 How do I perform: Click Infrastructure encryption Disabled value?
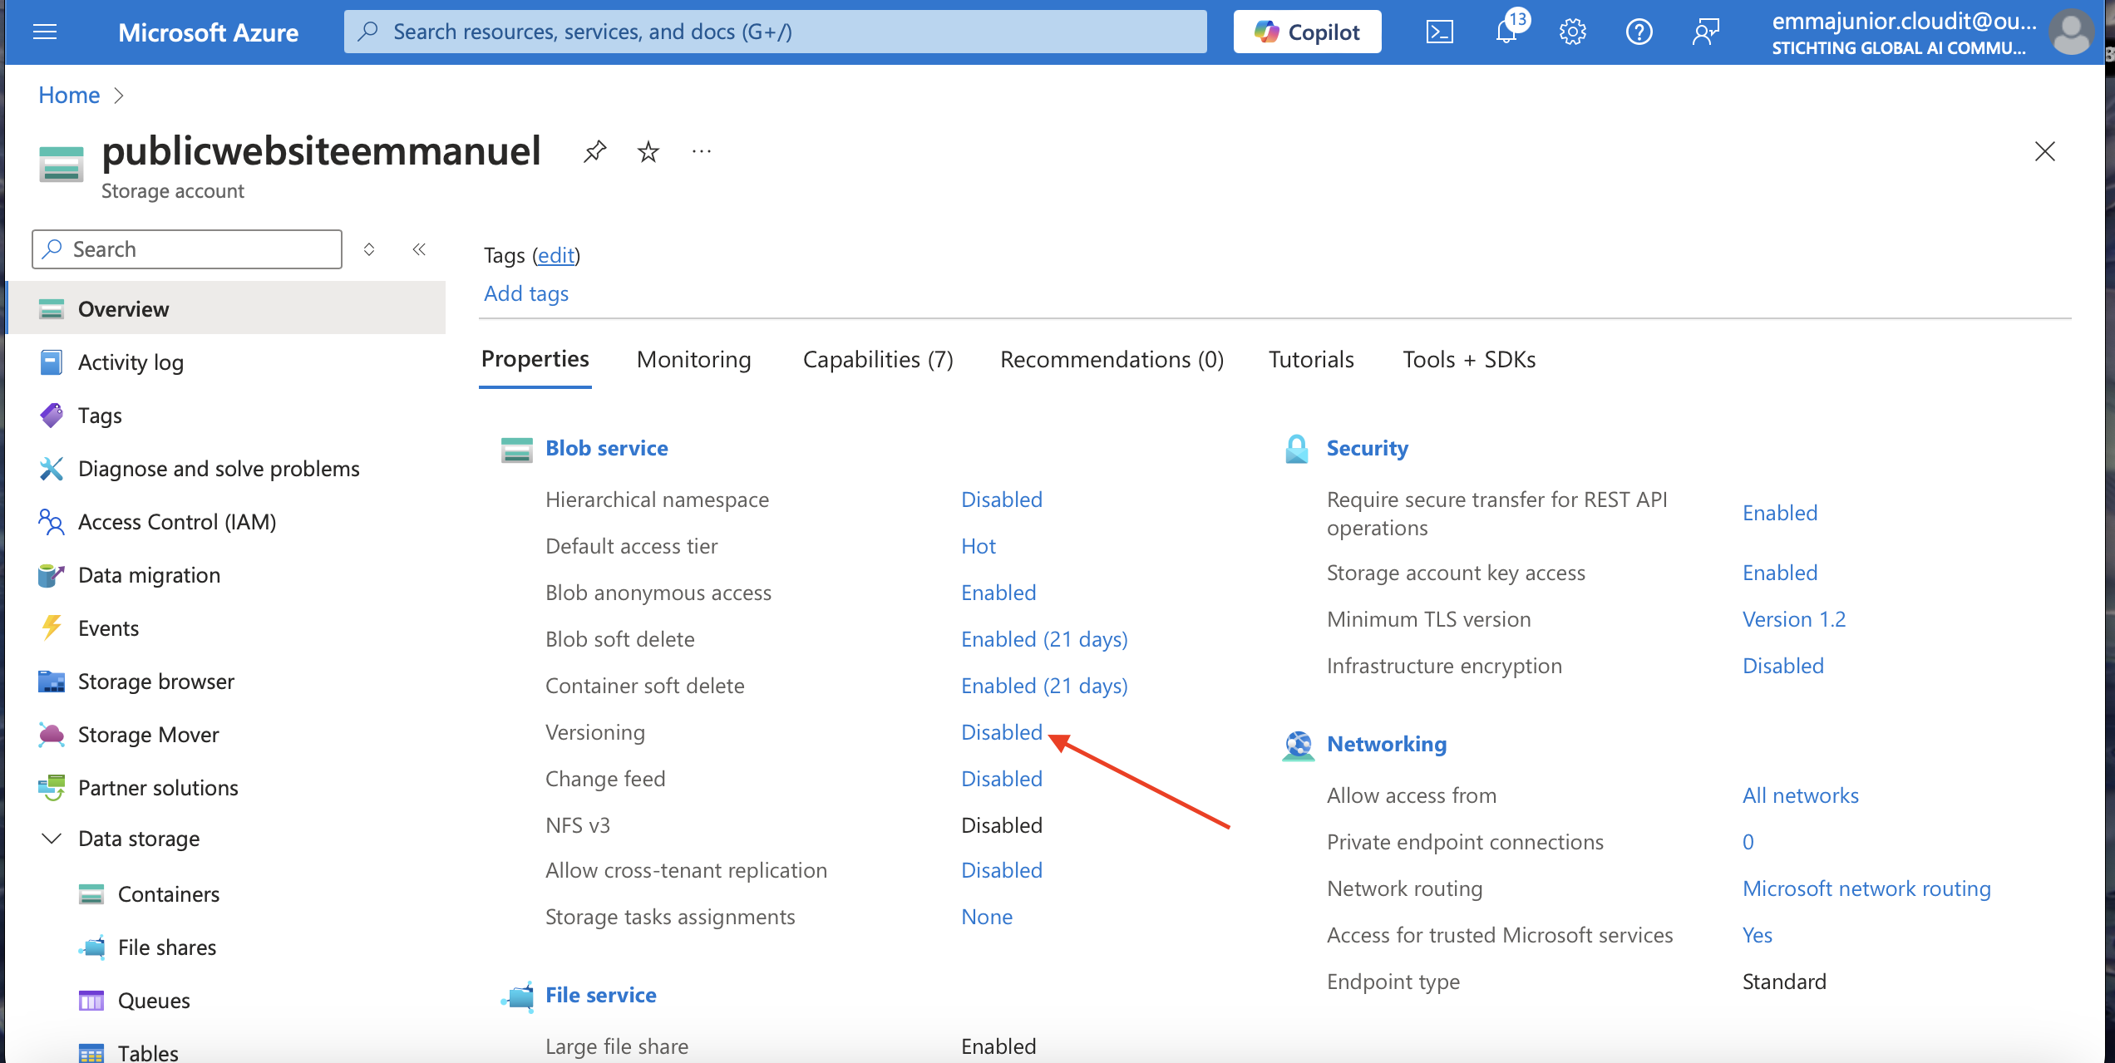(1783, 666)
